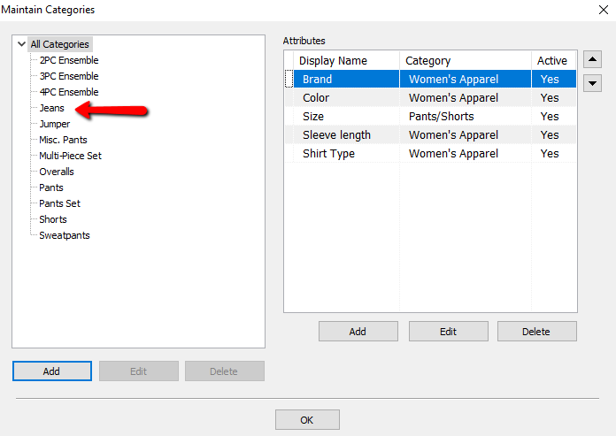616x436 pixels.
Task: Collapse the All Categories tree node
Action: pos(21,44)
